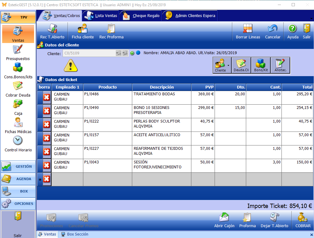314x238 pixels.
Task: Switch to the Lista Ventas tab
Action: pos(101,16)
